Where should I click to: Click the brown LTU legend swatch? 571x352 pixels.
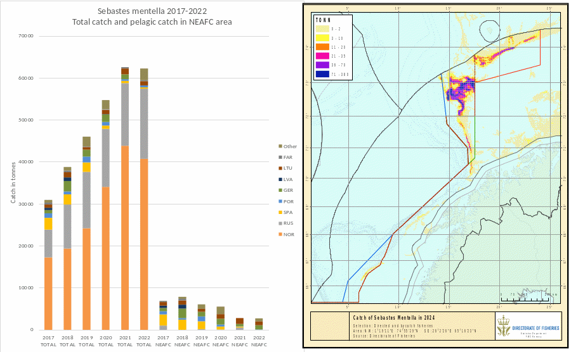point(280,168)
